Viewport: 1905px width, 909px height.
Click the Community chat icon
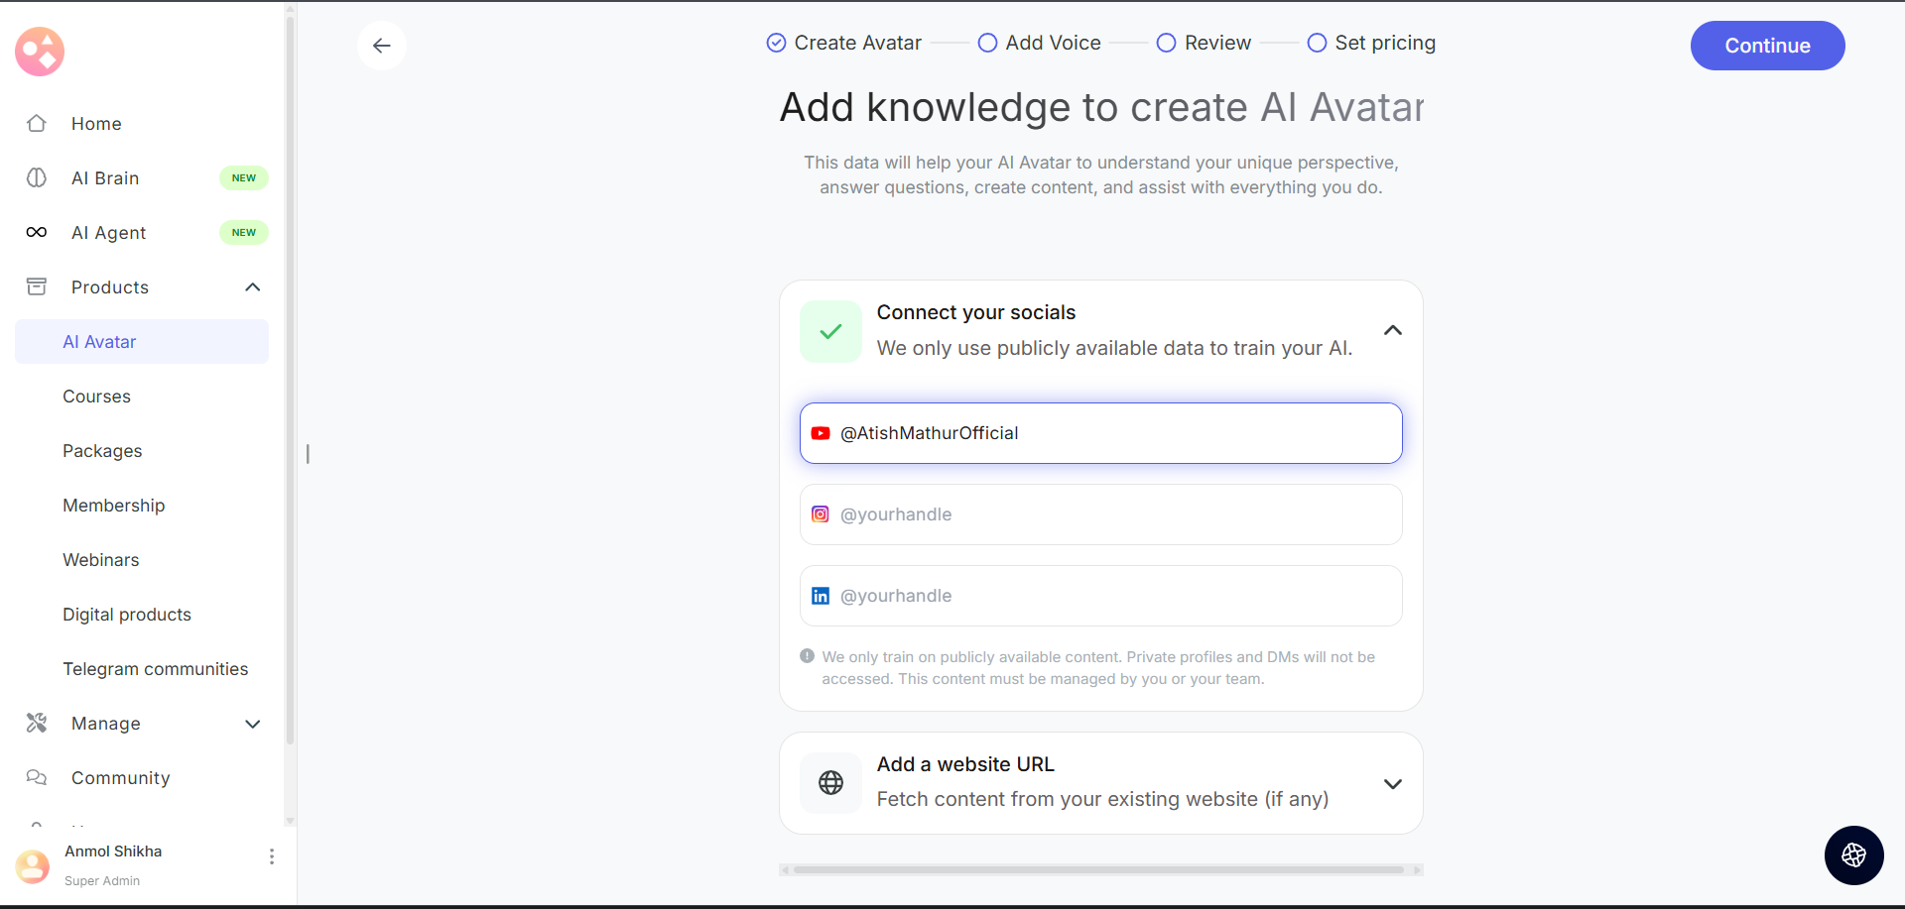[37, 778]
